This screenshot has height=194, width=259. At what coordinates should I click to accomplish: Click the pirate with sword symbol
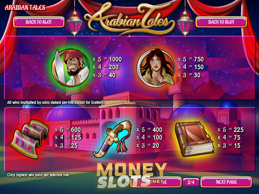coord(71,68)
